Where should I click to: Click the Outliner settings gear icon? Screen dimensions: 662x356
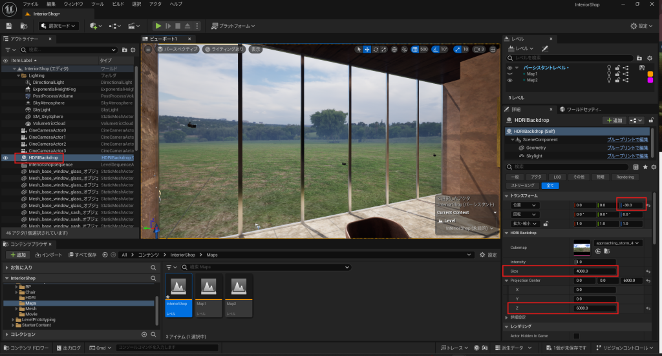point(133,50)
